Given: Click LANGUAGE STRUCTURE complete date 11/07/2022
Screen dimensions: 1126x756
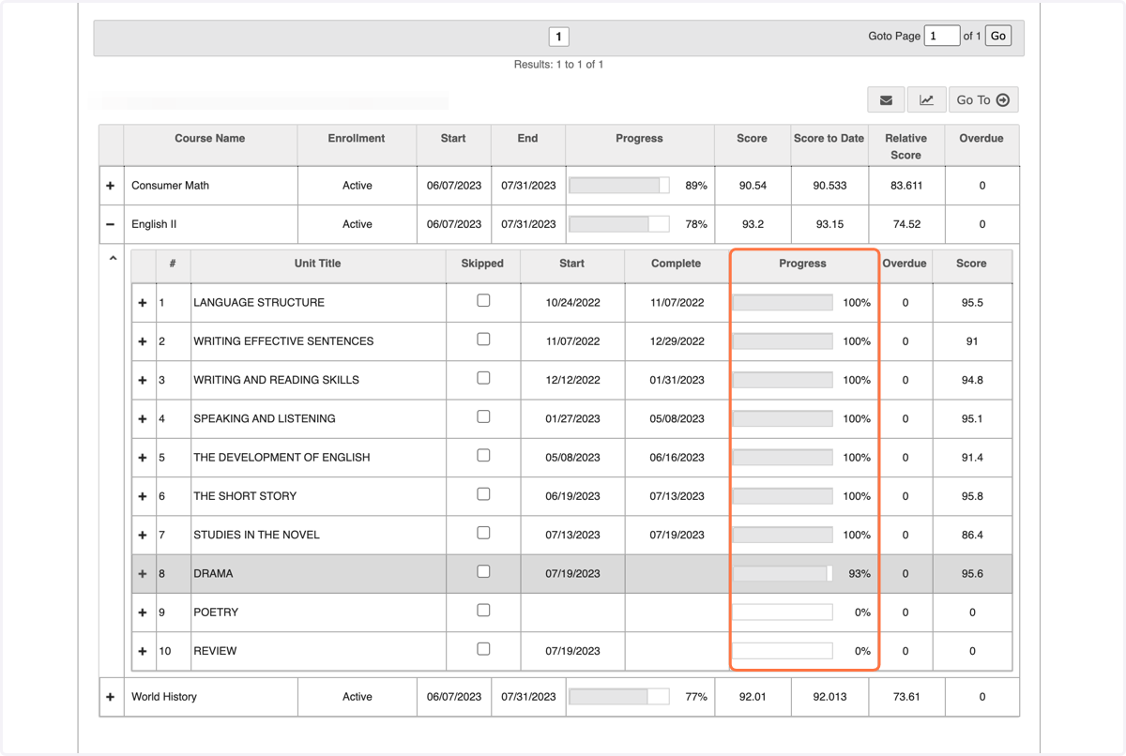Looking at the screenshot, I should 677,303.
